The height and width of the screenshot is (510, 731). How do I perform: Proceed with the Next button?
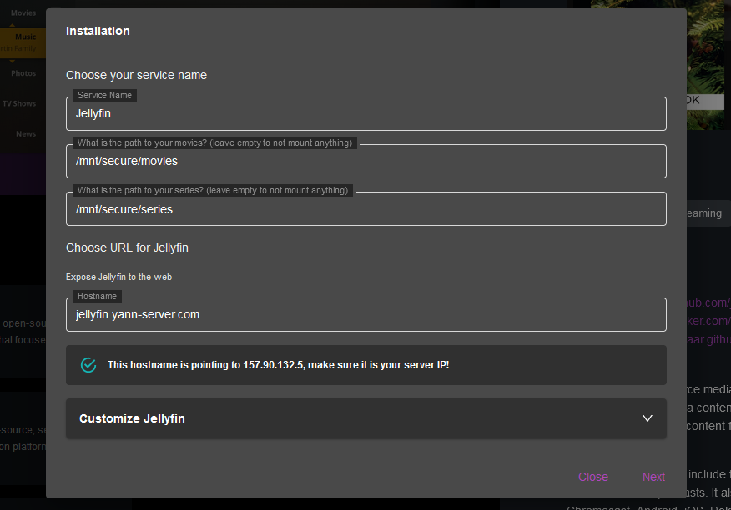pos(653,477)
